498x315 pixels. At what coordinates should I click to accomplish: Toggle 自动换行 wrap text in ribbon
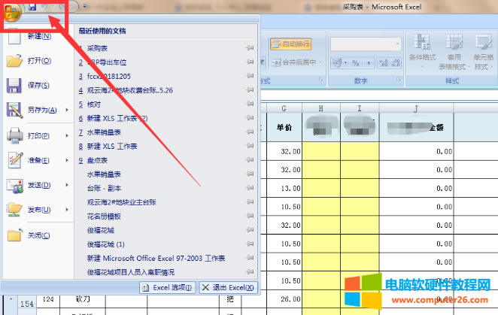click(290, 44)
